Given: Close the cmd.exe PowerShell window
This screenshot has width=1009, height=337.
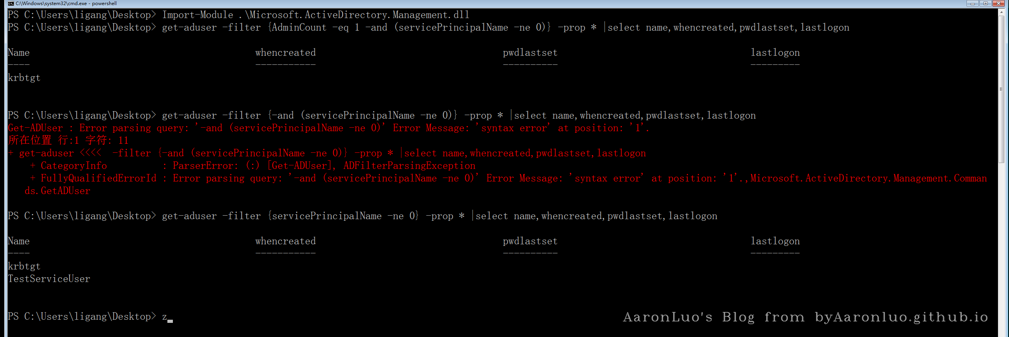Looking at the screenshot, I should pyautogui.click(x=999, y=4).
